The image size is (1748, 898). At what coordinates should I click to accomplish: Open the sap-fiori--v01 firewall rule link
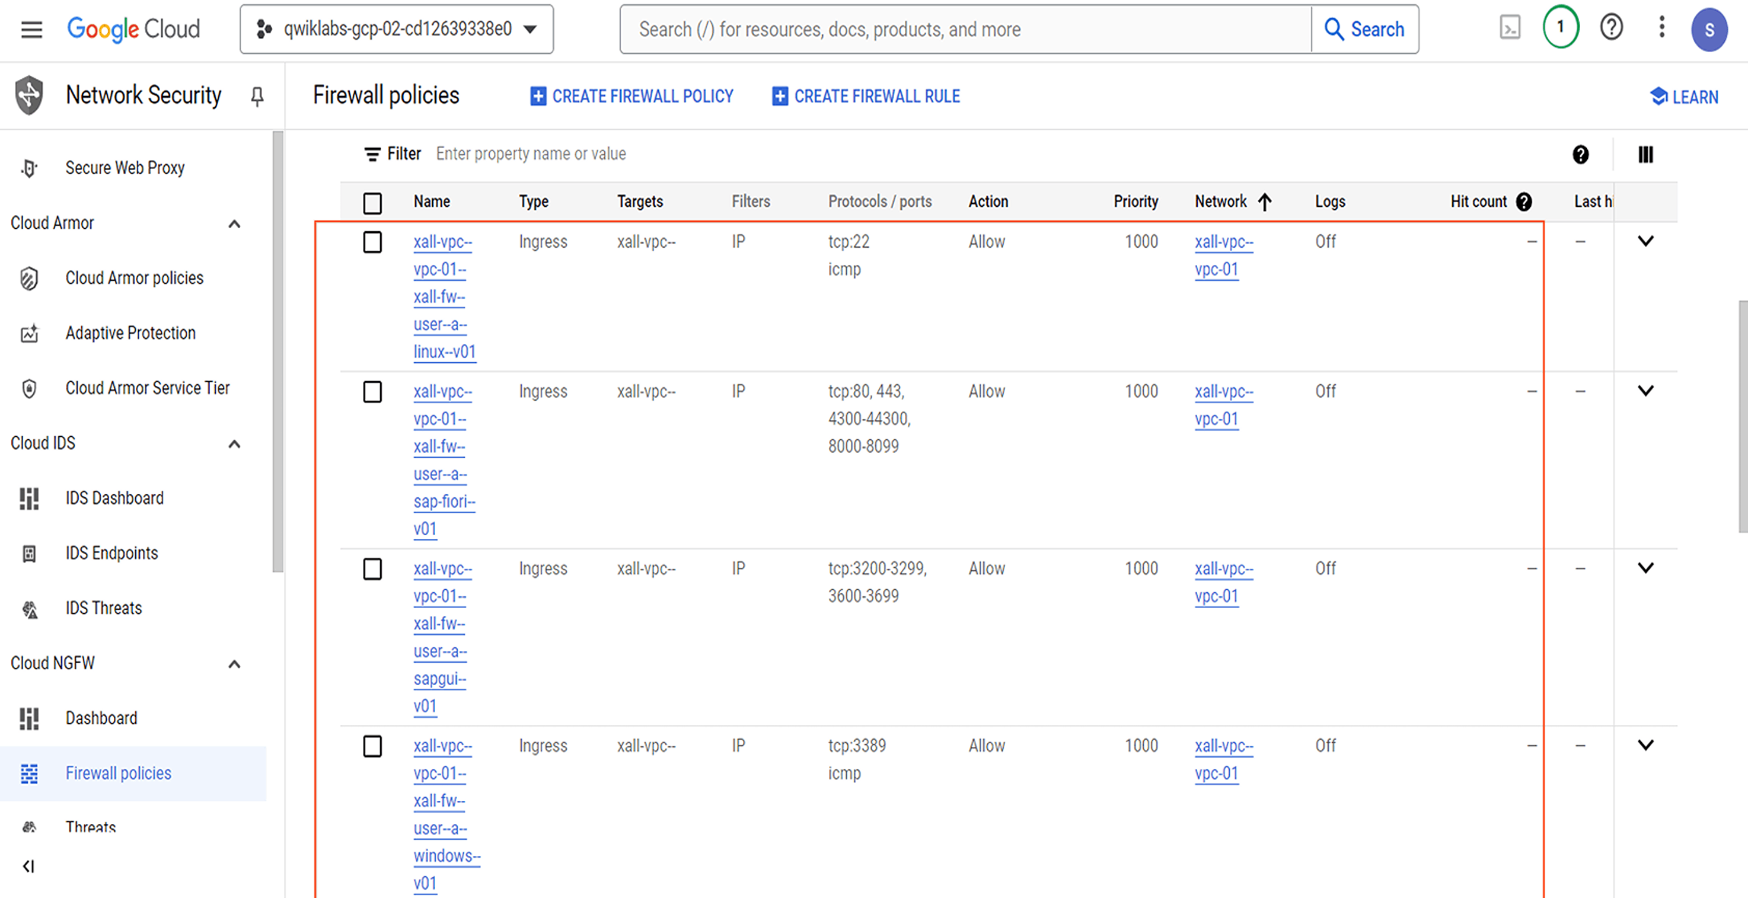(x=445, y=460)
